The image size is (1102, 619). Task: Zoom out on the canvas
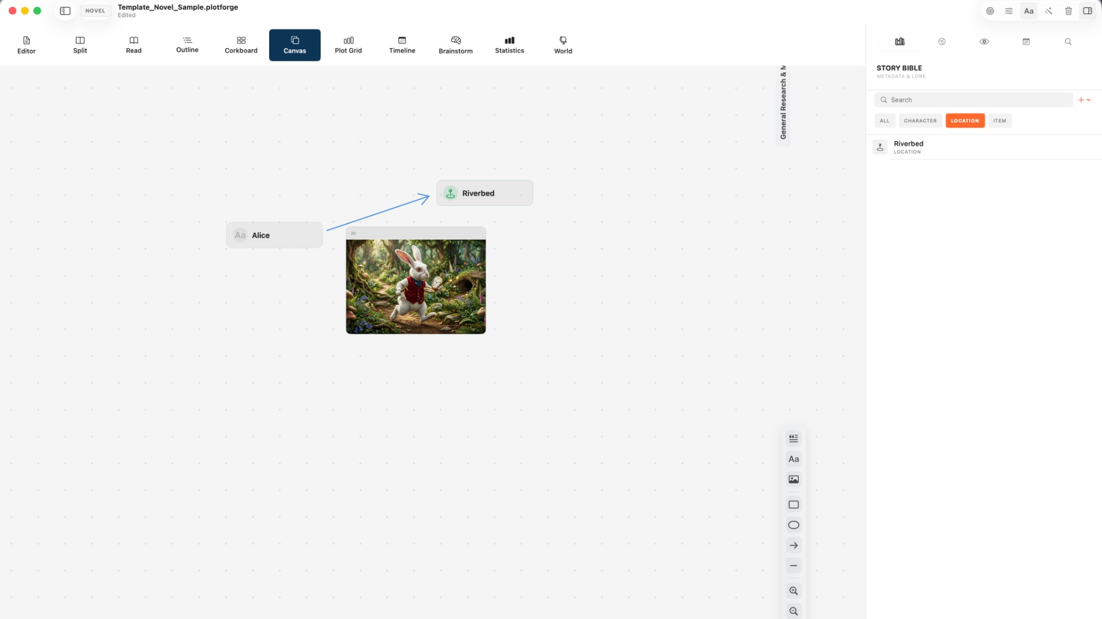[794, 611]
